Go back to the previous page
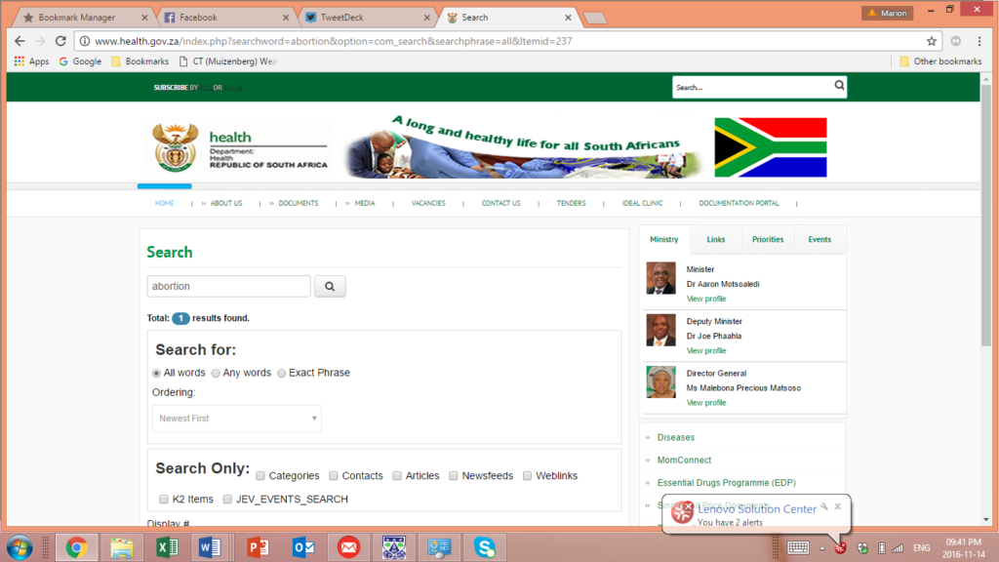The width and height of the screenshot is (999, 562). click(x=20, y=41)
